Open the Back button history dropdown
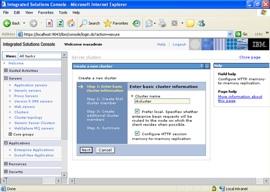This screenshot has width=270, height=192. [x=24, y=23]
